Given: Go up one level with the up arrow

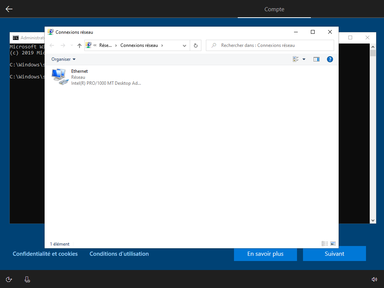Looking at the screenshot, I should [79, 45].
